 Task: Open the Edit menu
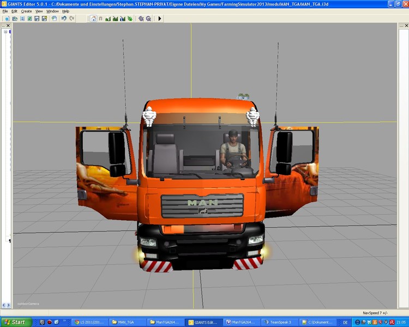[14, 11]
